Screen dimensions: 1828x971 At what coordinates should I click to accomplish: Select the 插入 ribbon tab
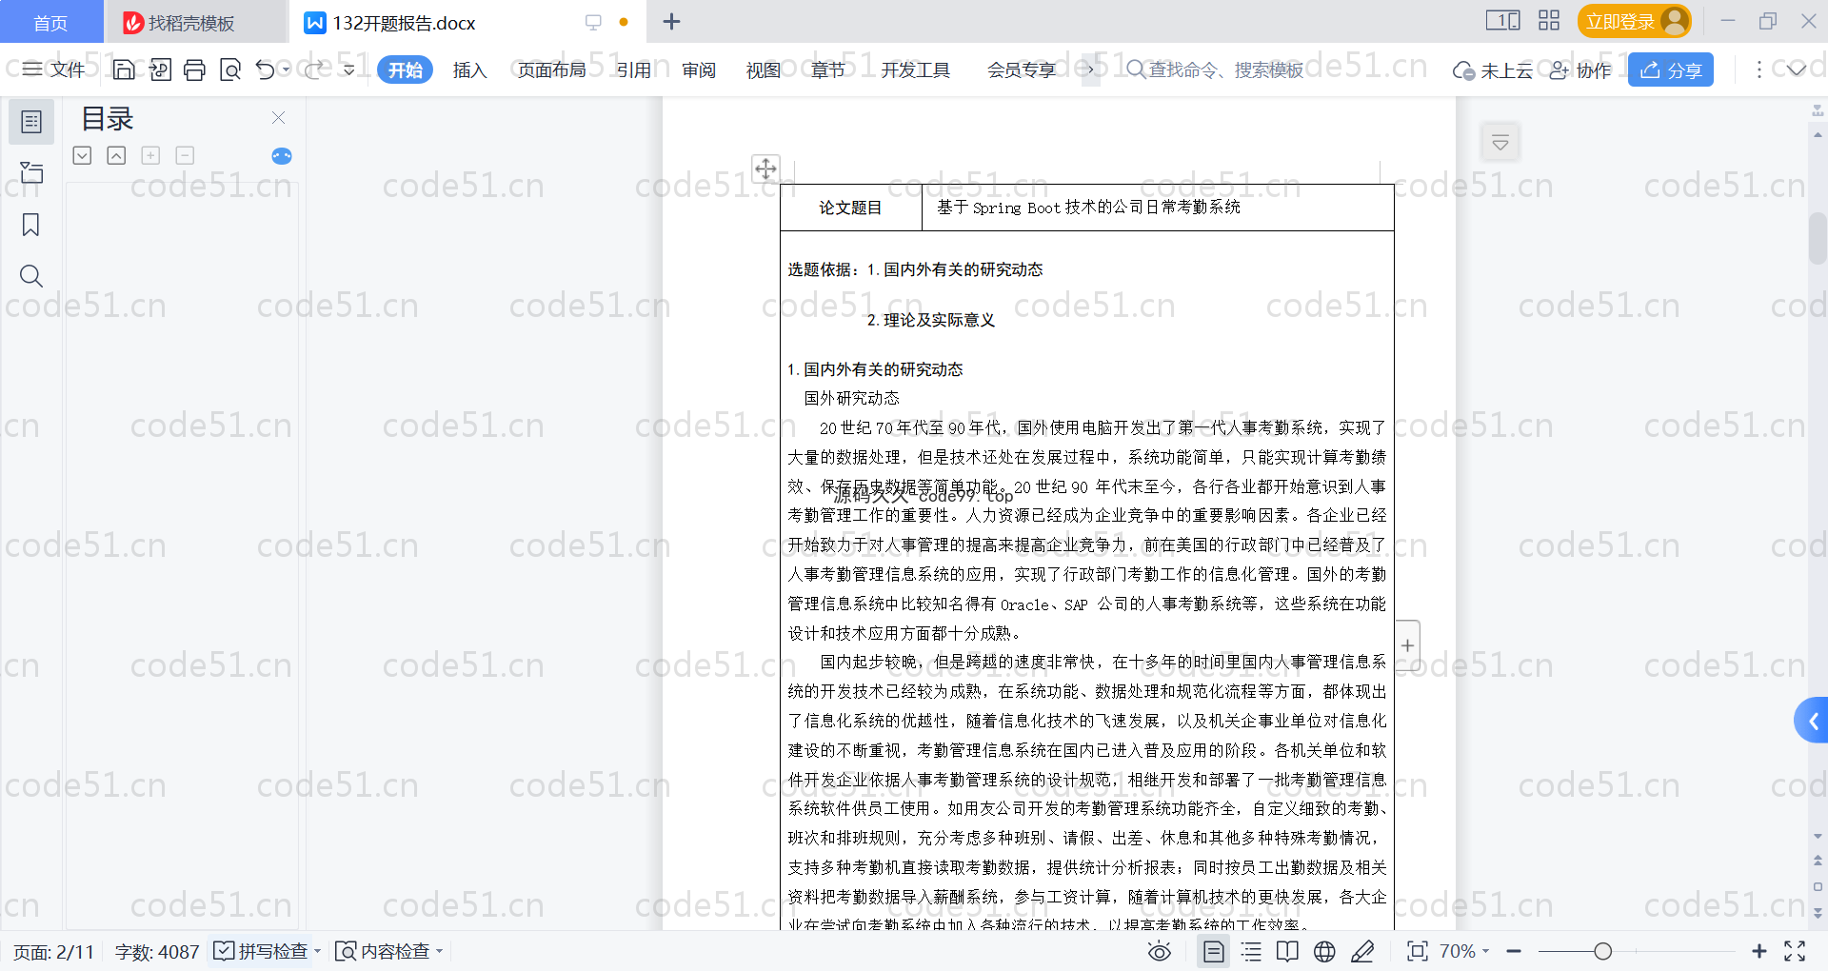click(x=469, y=69)
